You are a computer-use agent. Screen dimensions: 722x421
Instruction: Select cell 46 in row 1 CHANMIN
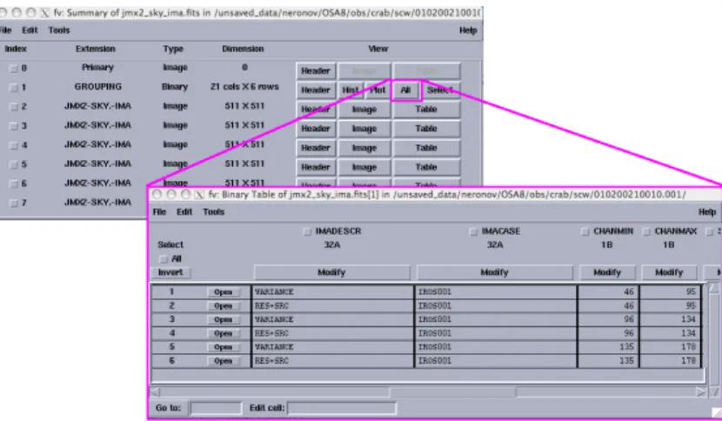(x=608, y=292)
